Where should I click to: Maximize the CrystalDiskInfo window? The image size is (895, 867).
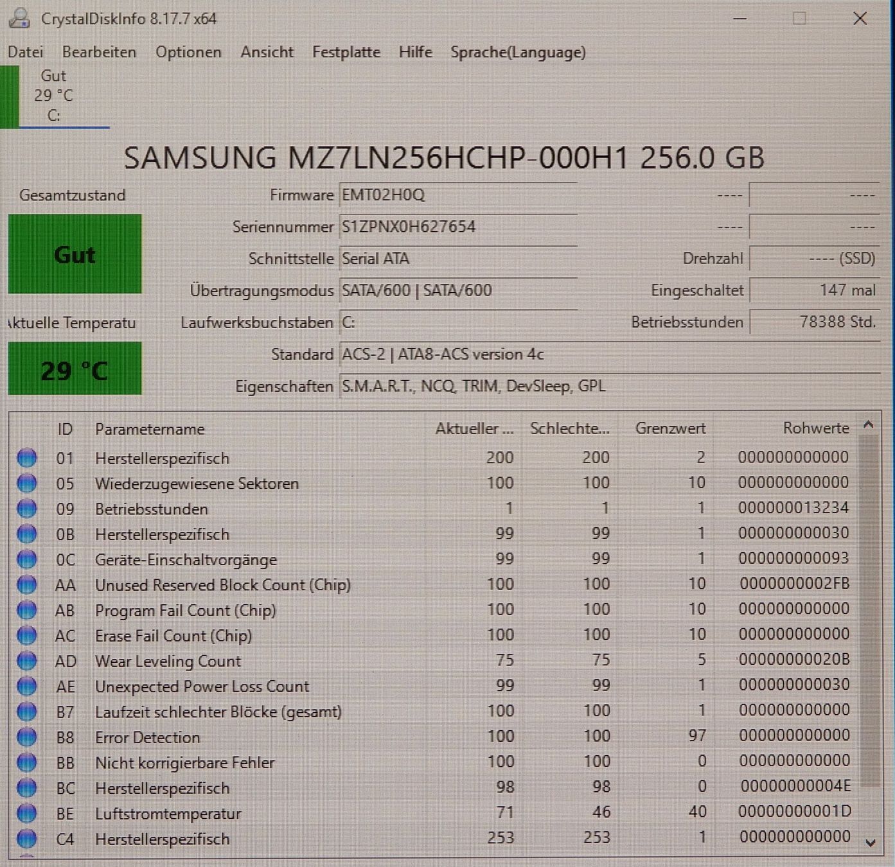[x=799, y=19]
